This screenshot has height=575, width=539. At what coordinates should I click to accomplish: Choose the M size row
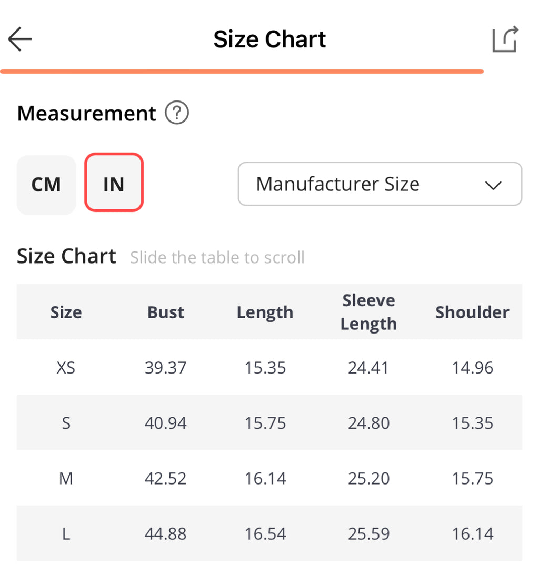pos(66,478)
